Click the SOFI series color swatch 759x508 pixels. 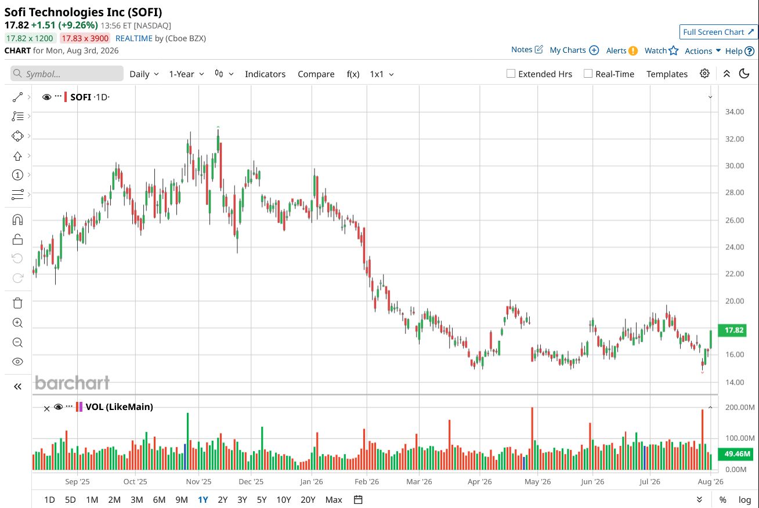[66, 97]
